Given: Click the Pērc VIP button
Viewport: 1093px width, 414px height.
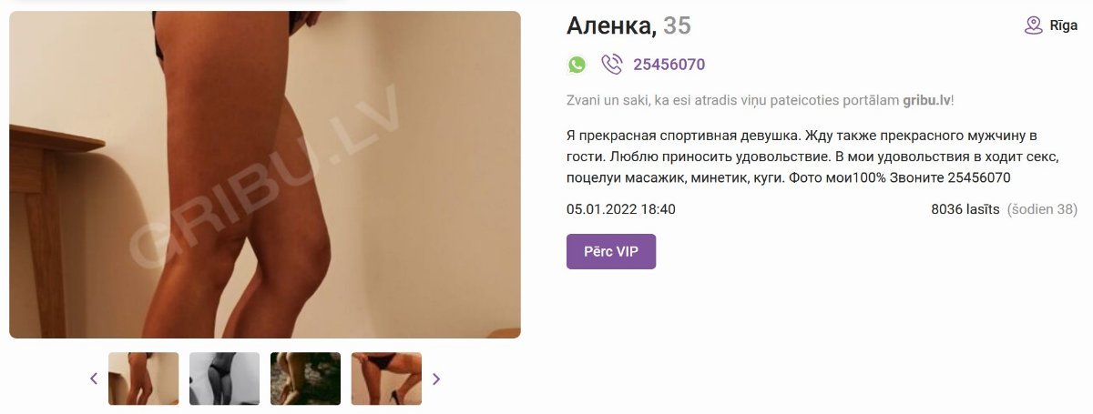Looking at the screenshot, I should (x=611, y=251).
